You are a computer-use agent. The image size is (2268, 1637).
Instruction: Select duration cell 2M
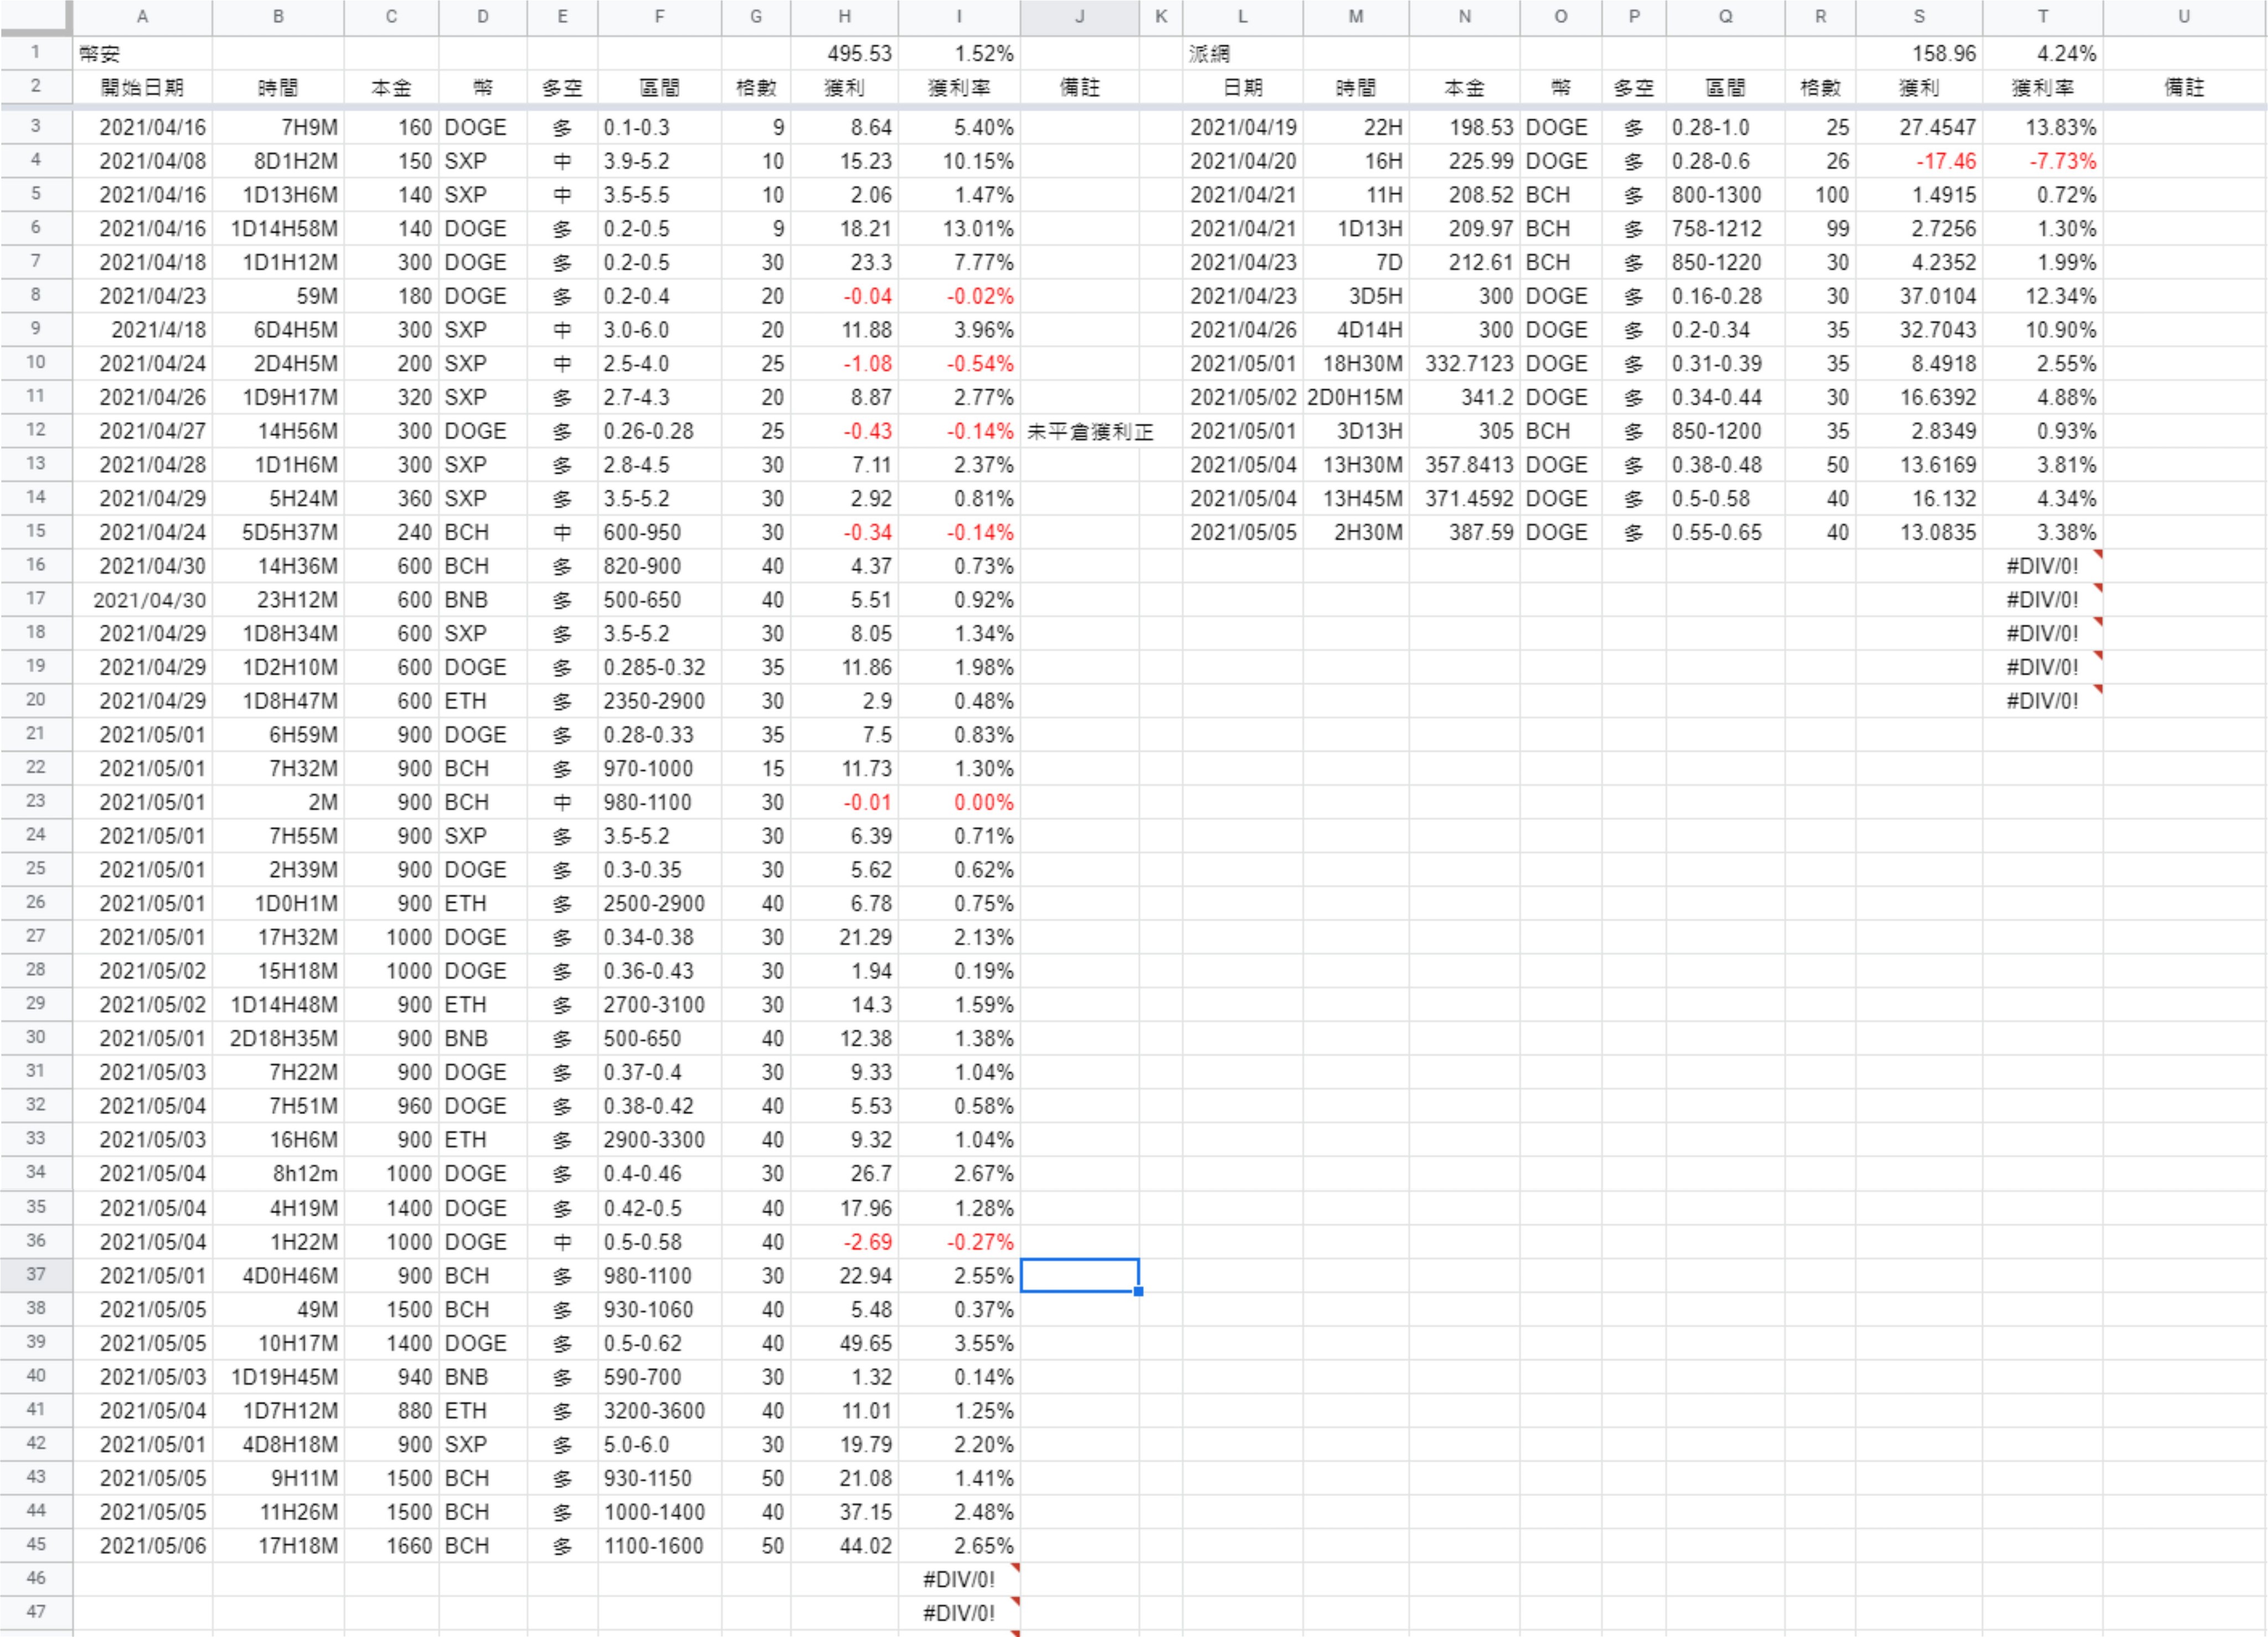(x=278, y=802)
